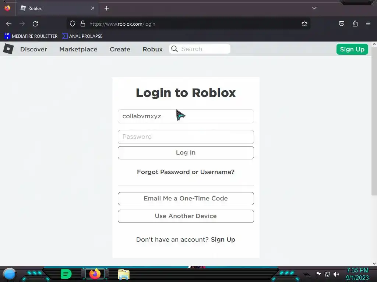
Task: Click Forgot Password or Username link
Action: [x=186, y=172]
